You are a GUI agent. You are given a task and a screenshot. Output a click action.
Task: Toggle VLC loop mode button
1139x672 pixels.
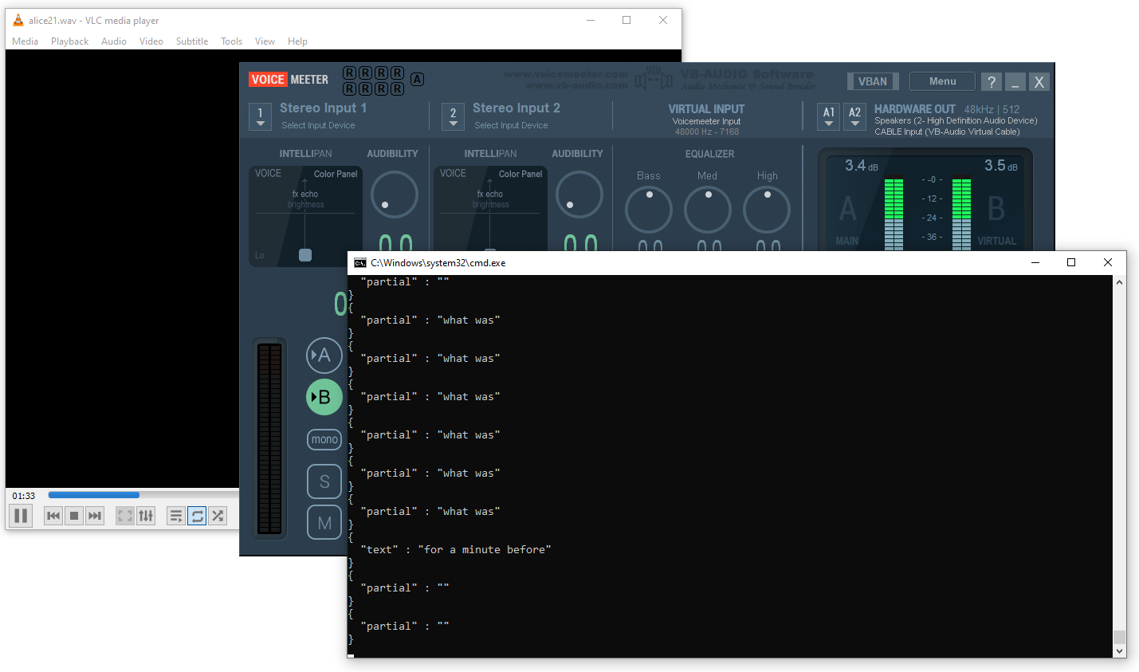[x=197, y=516]
